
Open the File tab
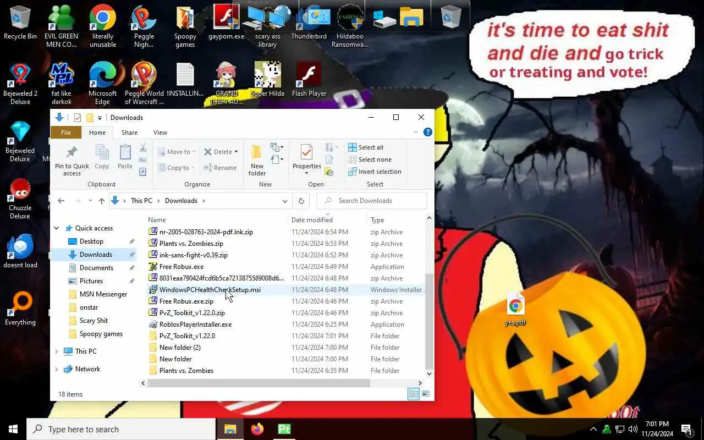(x=66, y=133)
